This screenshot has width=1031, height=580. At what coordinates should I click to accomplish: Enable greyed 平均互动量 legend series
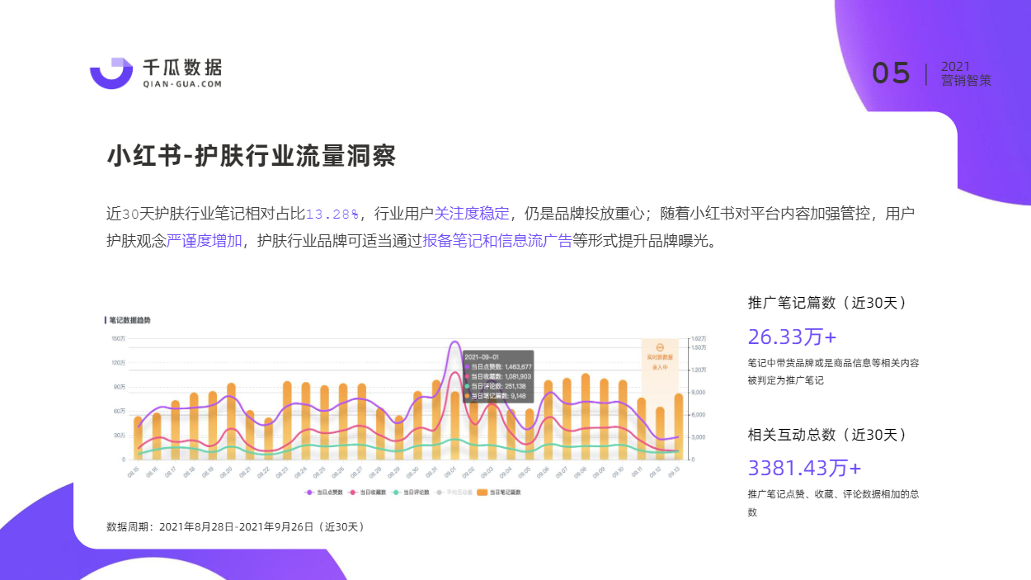coord(454,493)
